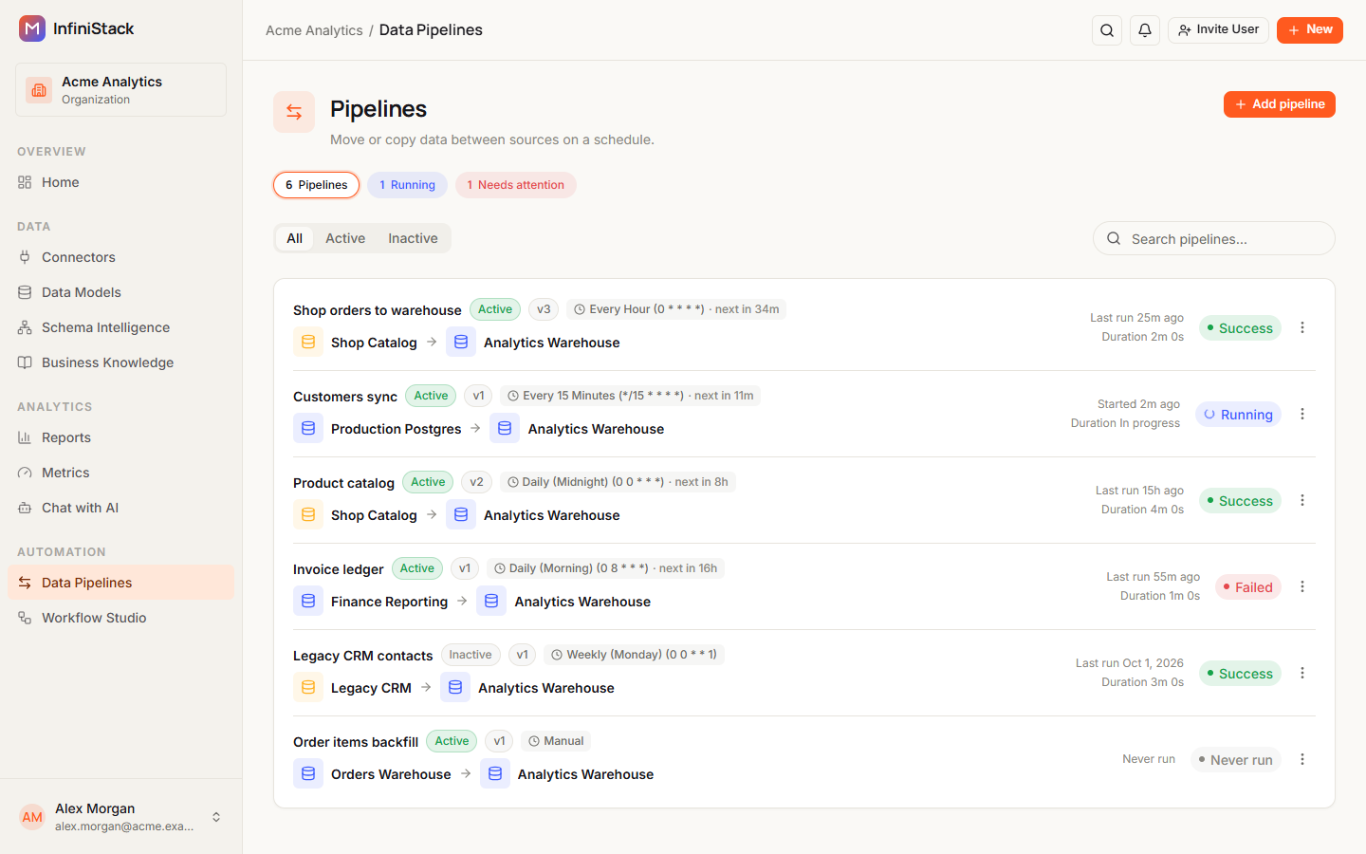Click the Pipelines header swap icon
Screen dimensions: 1366x854
[294, 112]
